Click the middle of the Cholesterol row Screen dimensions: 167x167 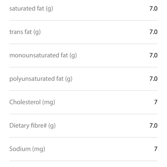click(x=83, y=102)
